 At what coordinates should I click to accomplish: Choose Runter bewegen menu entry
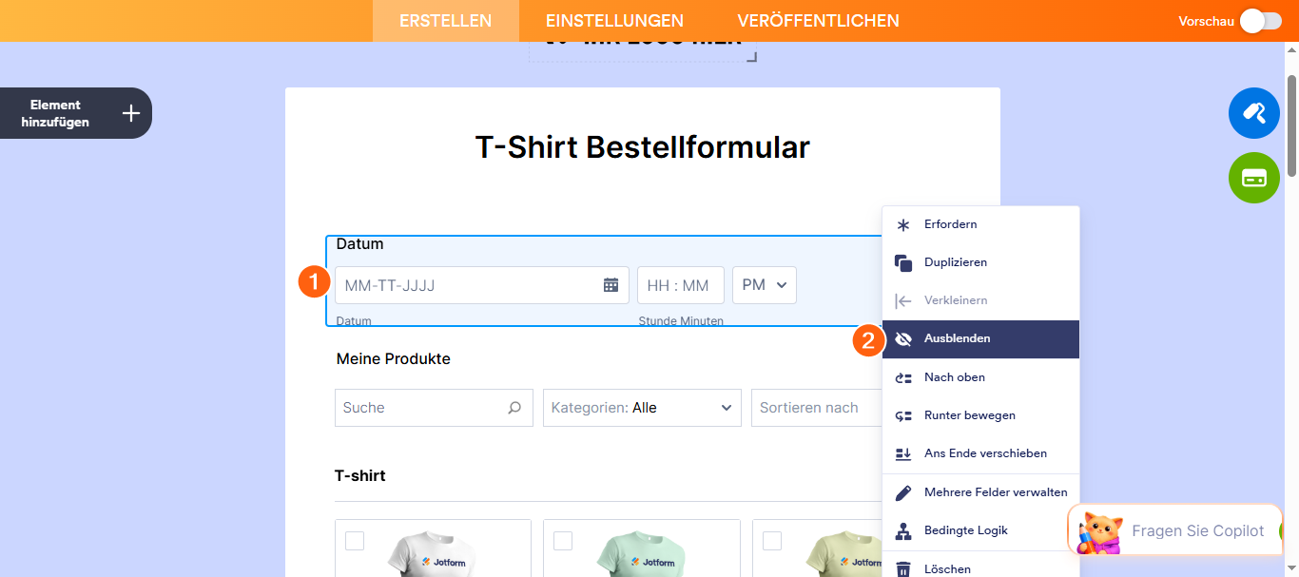point(980,415)
